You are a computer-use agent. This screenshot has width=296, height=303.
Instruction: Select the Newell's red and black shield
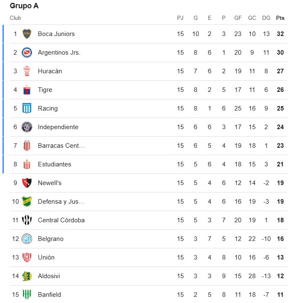click(x=27, y=183)
